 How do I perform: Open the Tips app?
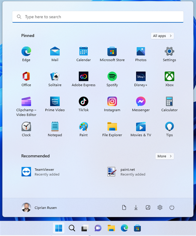coord(169,129)
